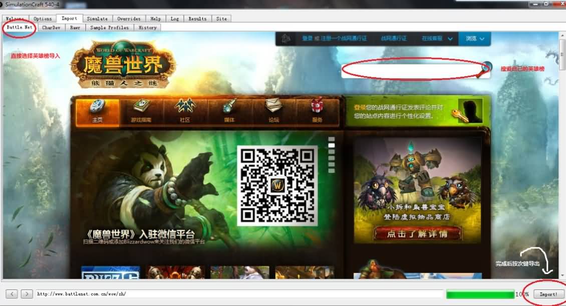Go to the Simulate tab
Screen dimensions: 566x306
(97, 19)
